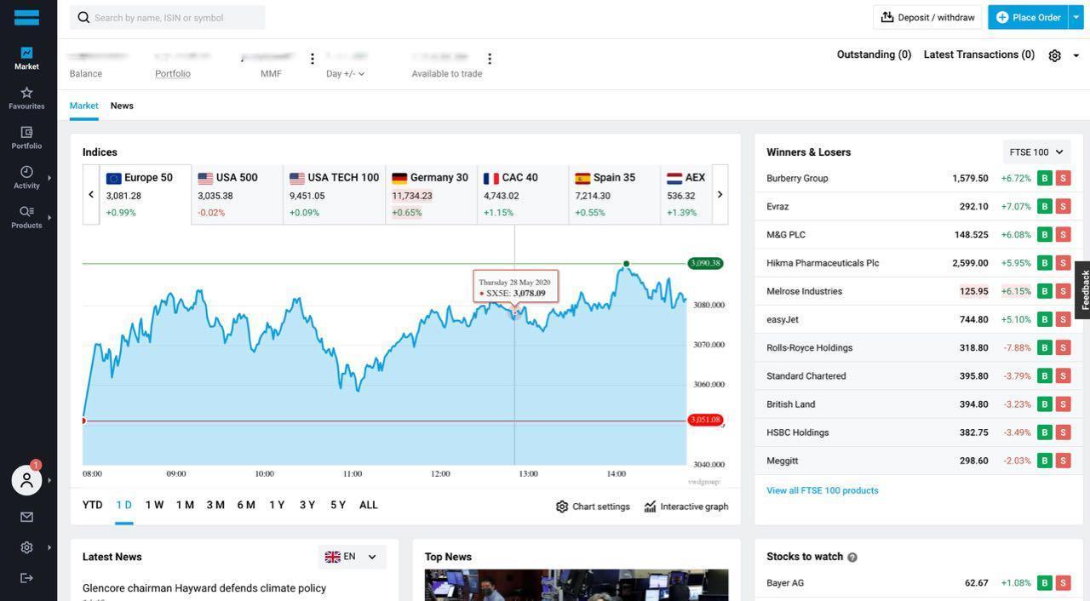Viewport: 1090px width, 601px height.
Task: Open the Interactive graph
Action: pyautogui.click(x=686, y=507)
